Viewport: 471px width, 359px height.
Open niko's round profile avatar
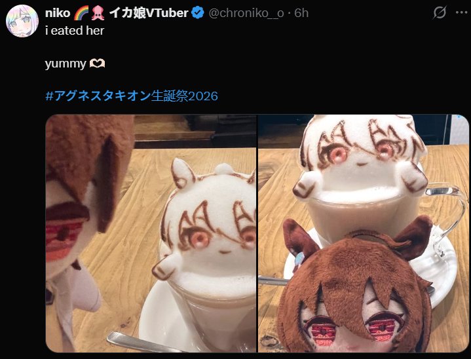[x=22, y=21]
